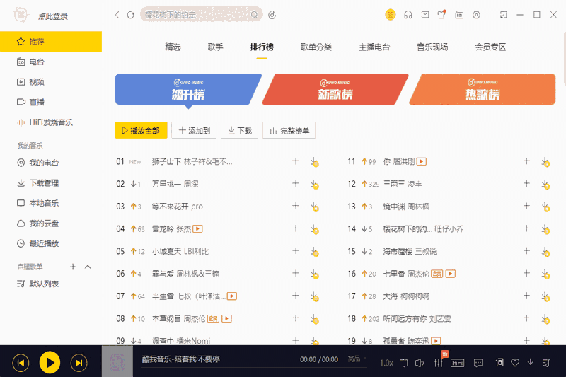Play MV icon for 半生雪 七叔
This screenshot has height=377, width=566.
pyautogui.click(x=232, y=296)
